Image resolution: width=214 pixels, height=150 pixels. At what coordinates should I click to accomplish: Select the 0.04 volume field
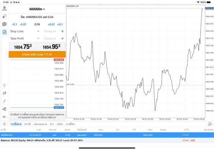tap(37, 24)
